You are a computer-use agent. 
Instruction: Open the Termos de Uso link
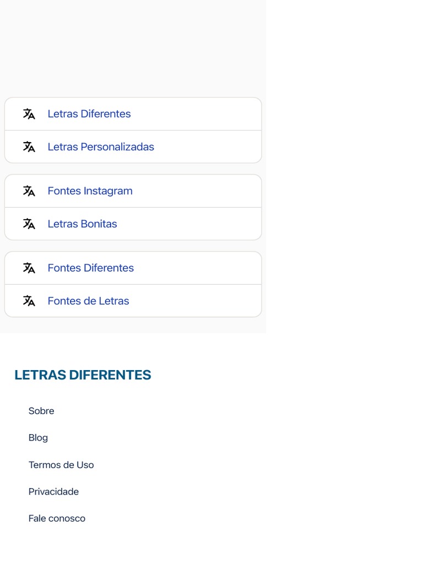coord(61,465)
